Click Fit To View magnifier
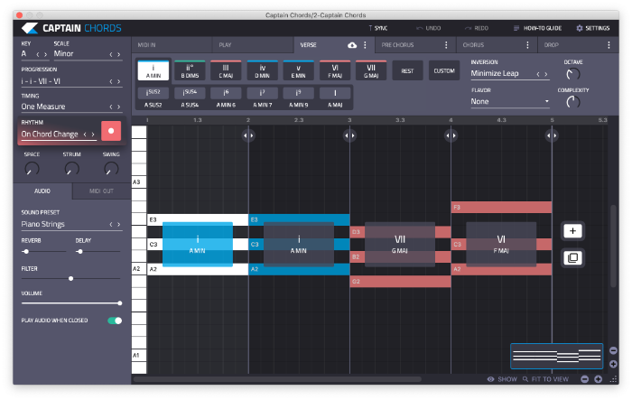 [x=525, y=379]
